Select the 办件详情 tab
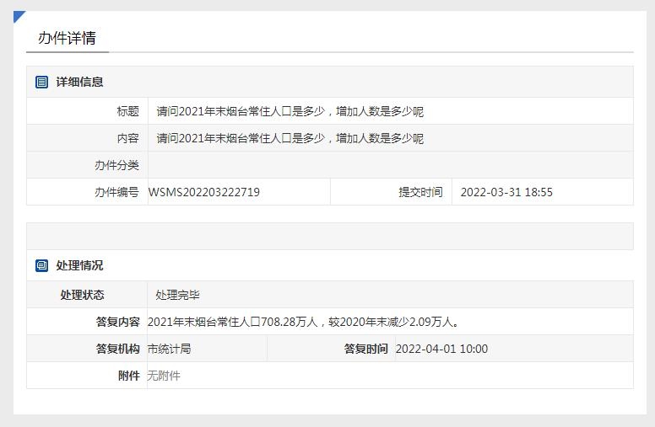655x427 pixels. 67,38
